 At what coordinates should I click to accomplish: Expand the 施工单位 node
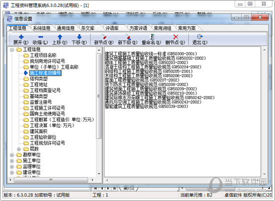[x=12, y=161]
